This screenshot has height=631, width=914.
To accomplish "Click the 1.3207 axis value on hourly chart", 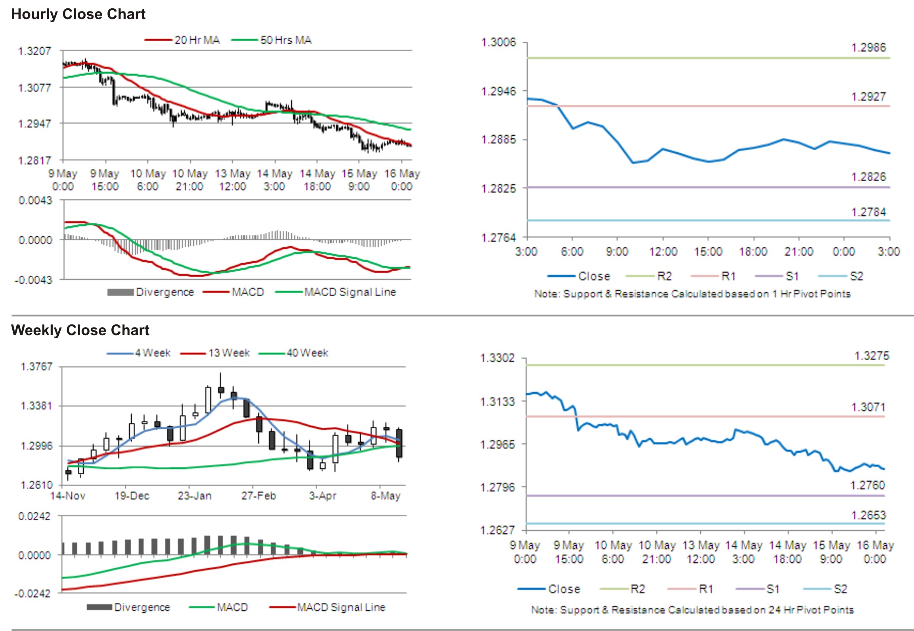I will pyautogui.click(x=35, y=51).
